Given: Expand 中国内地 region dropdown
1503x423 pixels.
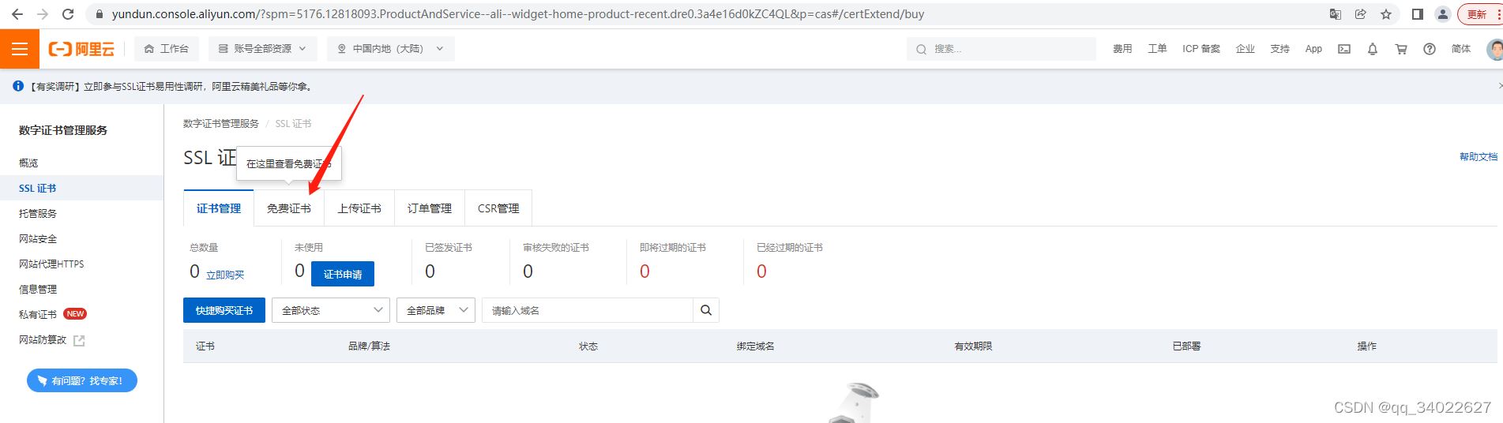Looking at the screenshot, I should tap(391, 49).
